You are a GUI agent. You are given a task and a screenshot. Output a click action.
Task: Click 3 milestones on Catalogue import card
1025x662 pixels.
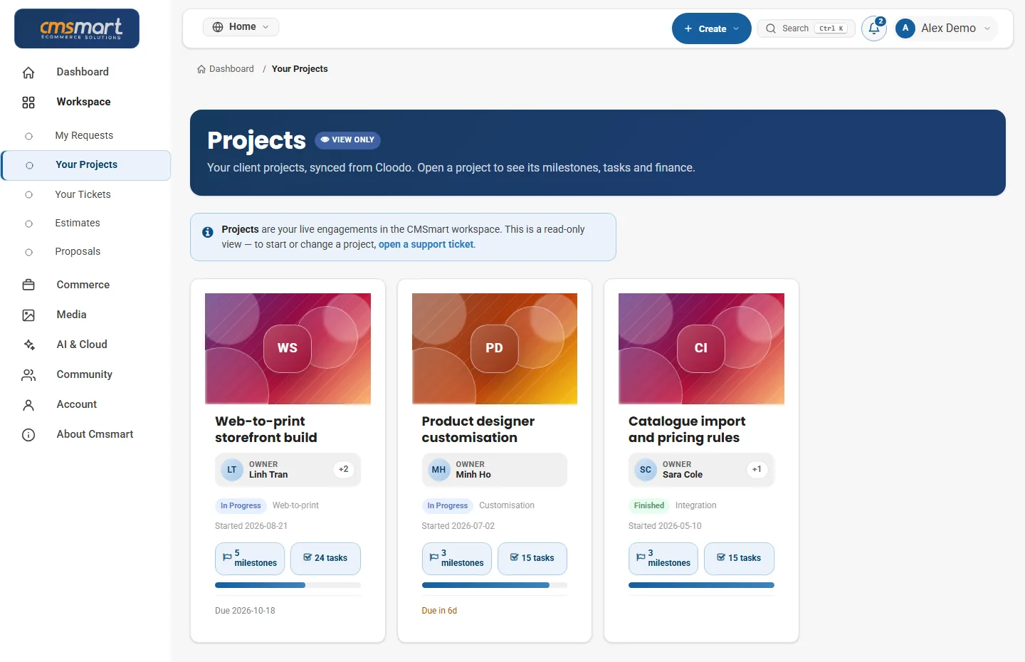663,559
